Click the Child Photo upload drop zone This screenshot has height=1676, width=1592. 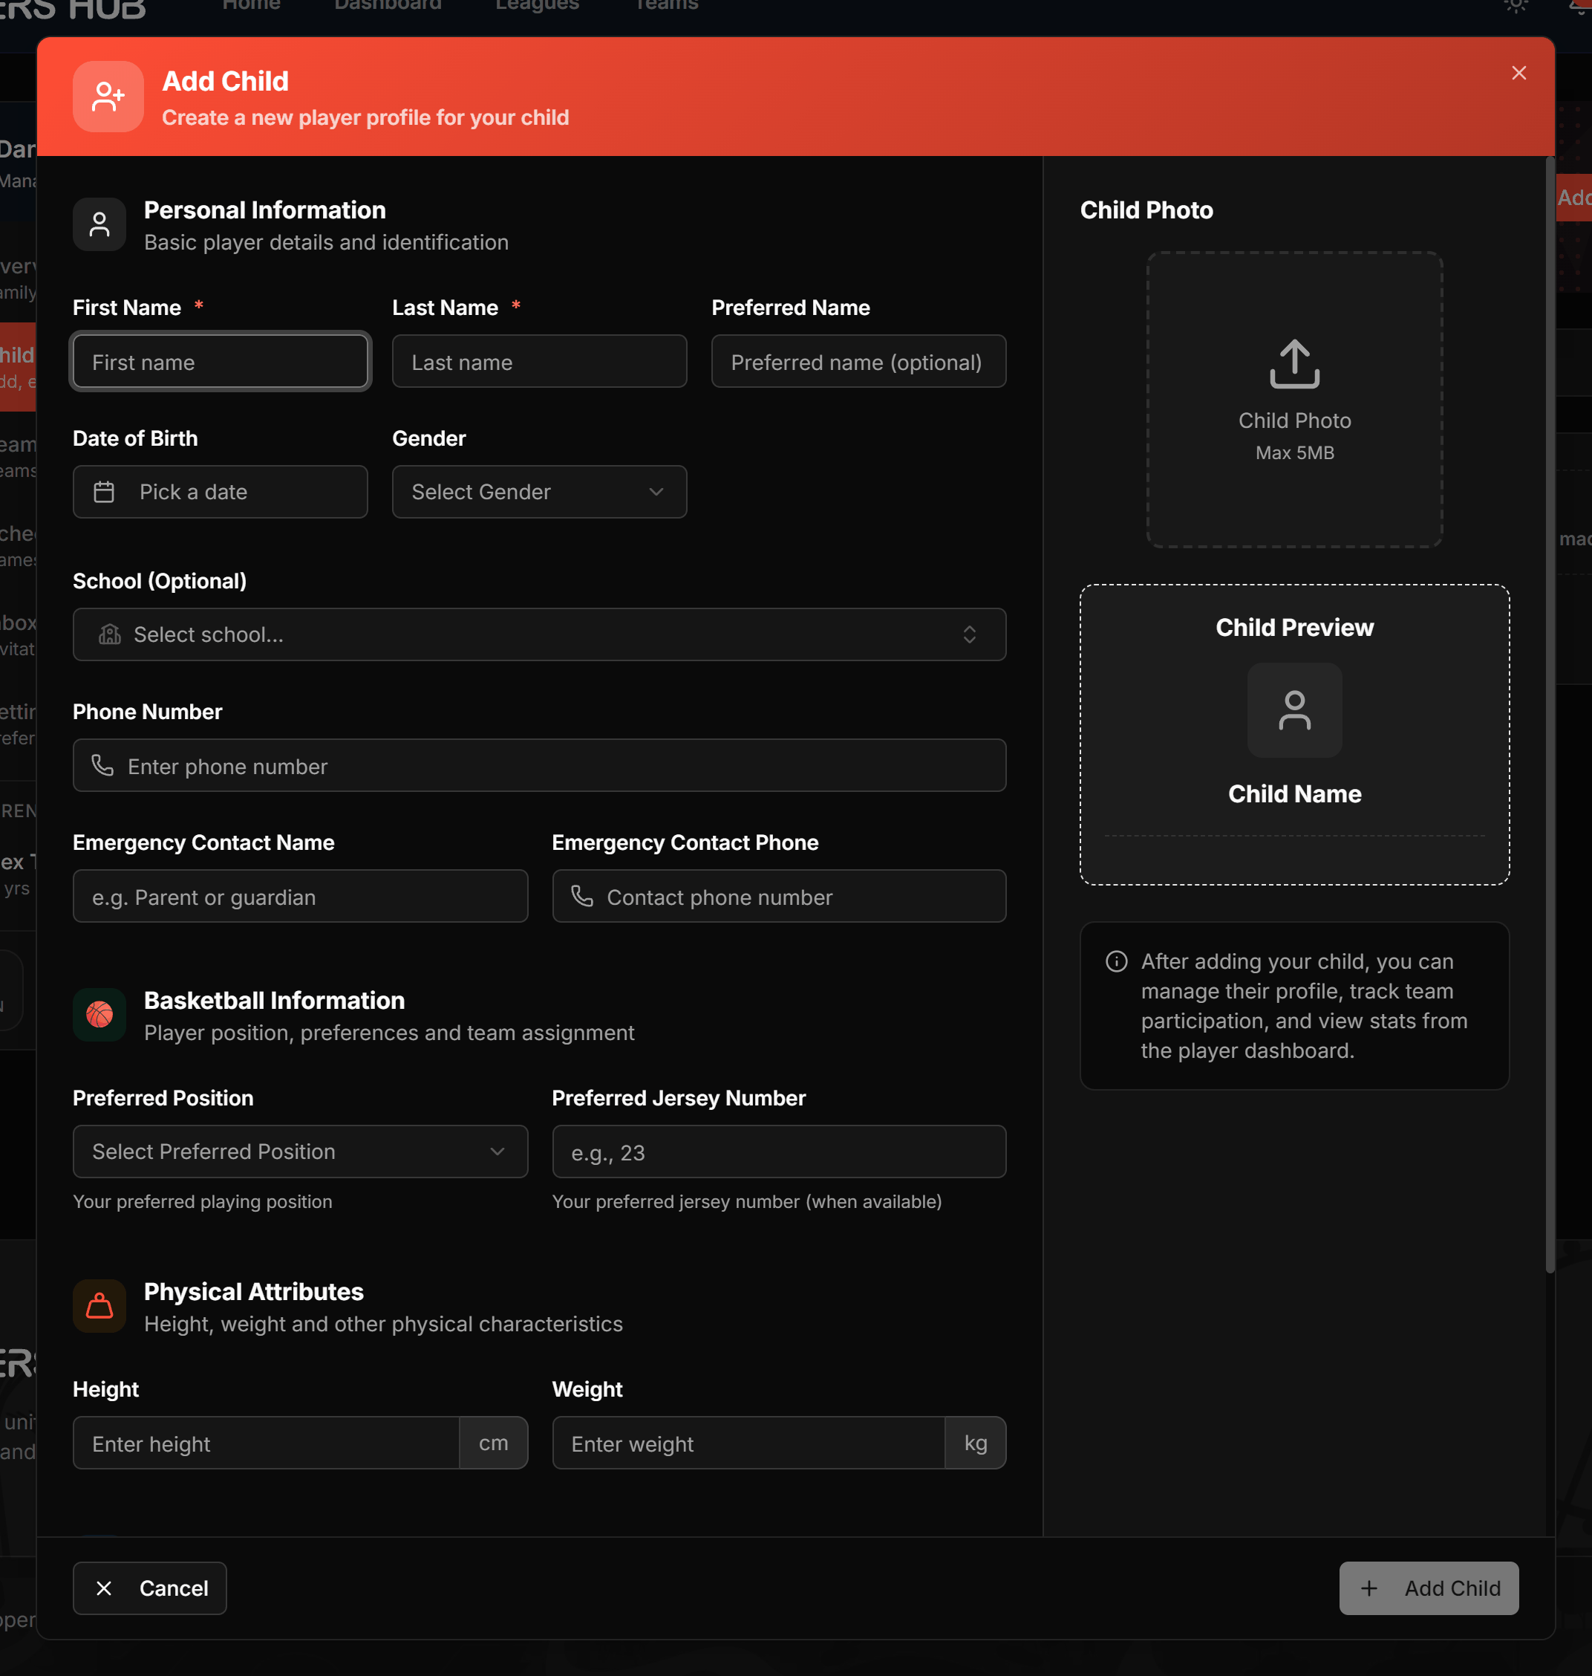pos(1294,399)
